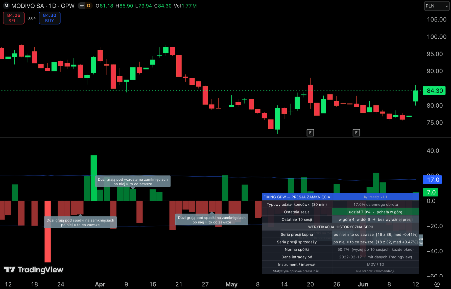
Task: Click the 40.0 indicator axis label
Action: pos(433,151)
